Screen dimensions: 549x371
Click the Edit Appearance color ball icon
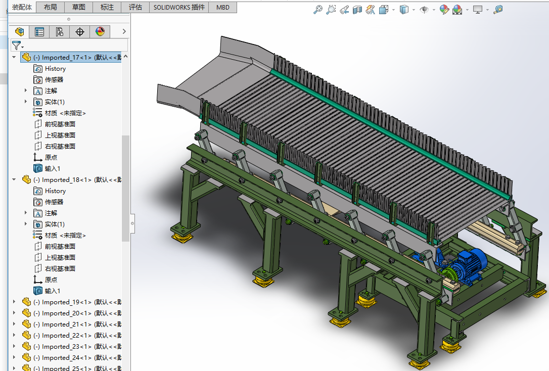tap(444, 10)
